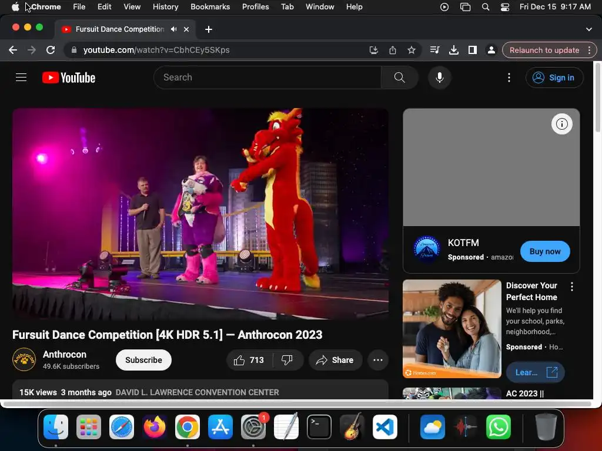
Task: Open the Window menu
Action: 320,6
